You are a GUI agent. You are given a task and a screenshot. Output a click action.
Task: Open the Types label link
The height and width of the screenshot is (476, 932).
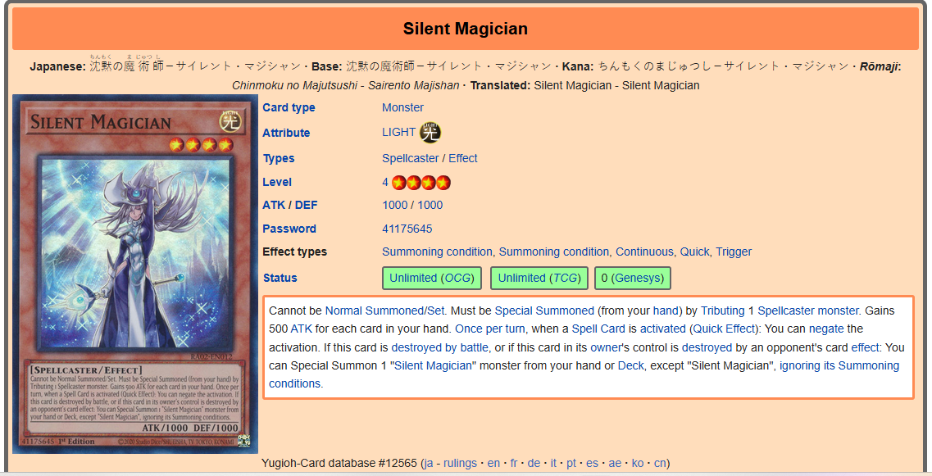coord(279,158)
